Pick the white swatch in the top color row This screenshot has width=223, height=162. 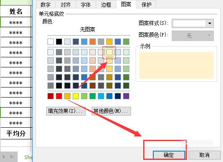[50, 42]
